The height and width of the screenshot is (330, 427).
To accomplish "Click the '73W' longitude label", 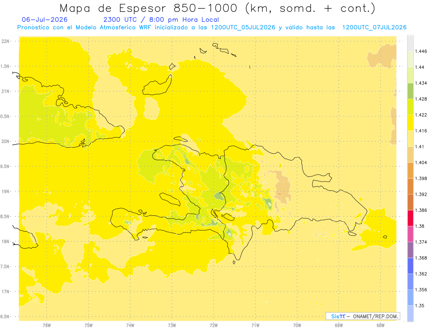I will pos(172,325).
